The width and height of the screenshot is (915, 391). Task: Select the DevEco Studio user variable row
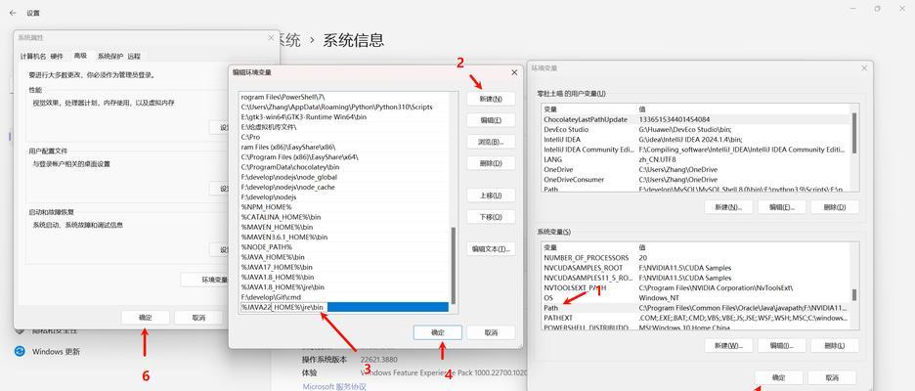696,130
